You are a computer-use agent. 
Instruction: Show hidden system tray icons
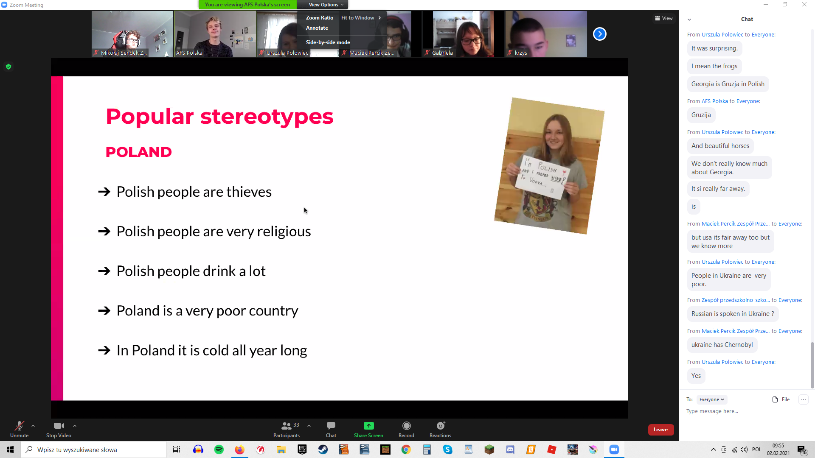click(714, 450)
